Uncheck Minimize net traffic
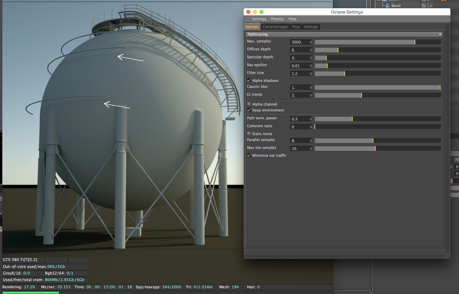Screen dimensions: 459x294 coord(249,155)
